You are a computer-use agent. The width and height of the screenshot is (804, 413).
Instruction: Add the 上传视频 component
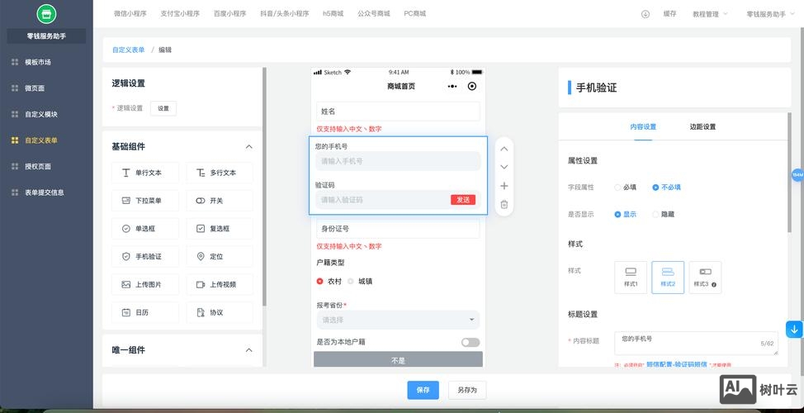coord(220,284)
